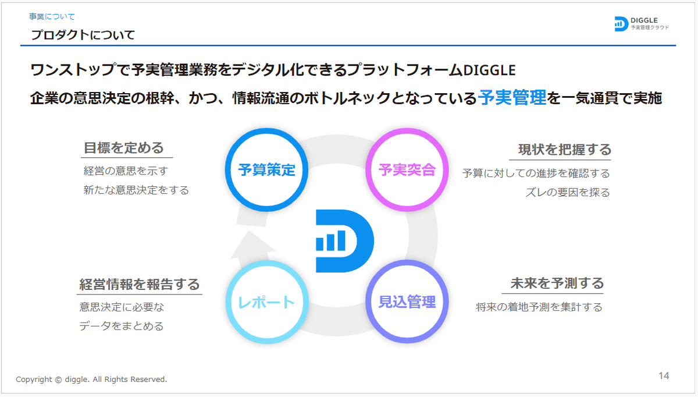
Task: Click the Copyright diggle footer text
Action: (93, 379)
